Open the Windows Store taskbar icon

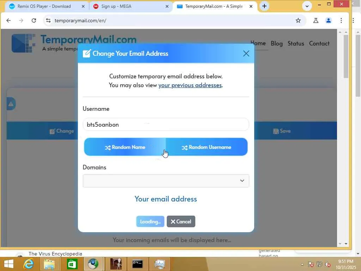coord(72,264)
